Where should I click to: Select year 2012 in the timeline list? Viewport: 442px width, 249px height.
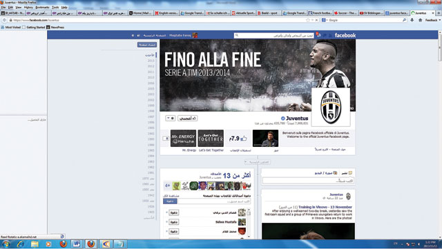point(151,66)
